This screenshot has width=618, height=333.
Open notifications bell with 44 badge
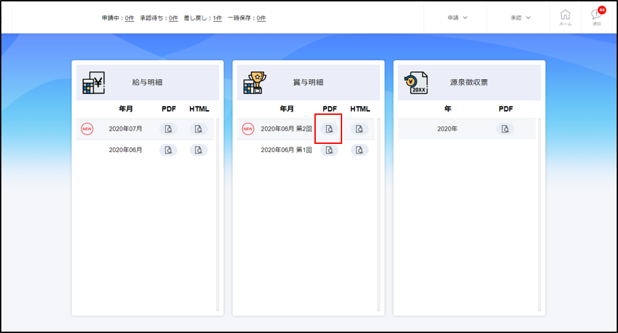click(x=596, y=17)
